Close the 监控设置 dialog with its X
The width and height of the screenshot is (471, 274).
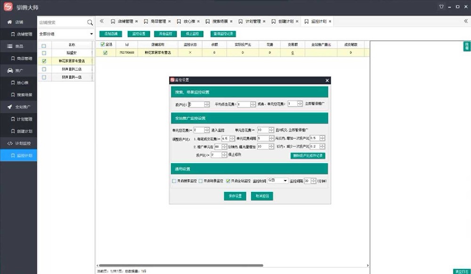[x=327, y=80]
